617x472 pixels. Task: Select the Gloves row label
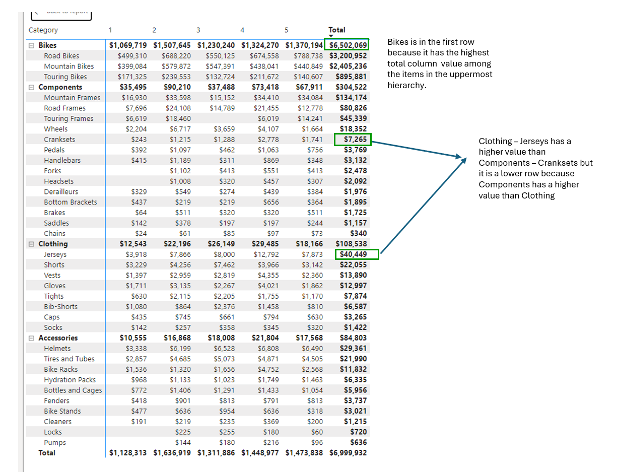54,286
